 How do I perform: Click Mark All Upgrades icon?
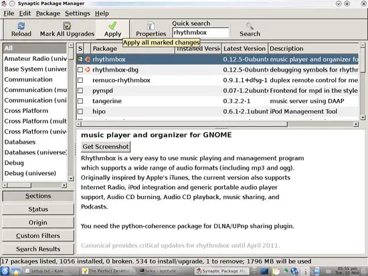click(67, 26)
